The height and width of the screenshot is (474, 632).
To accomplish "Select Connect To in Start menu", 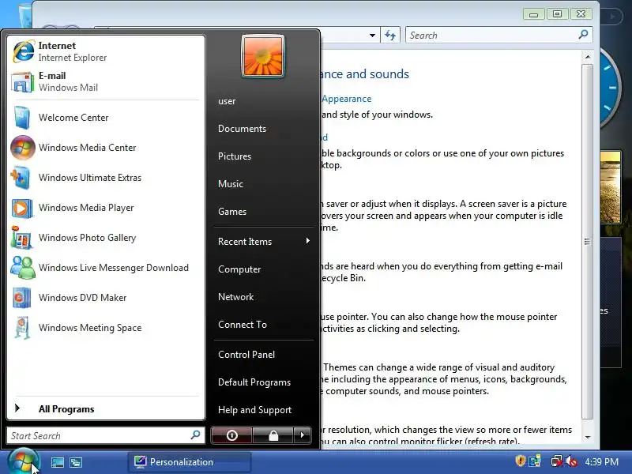I will [x=243, y=325].
